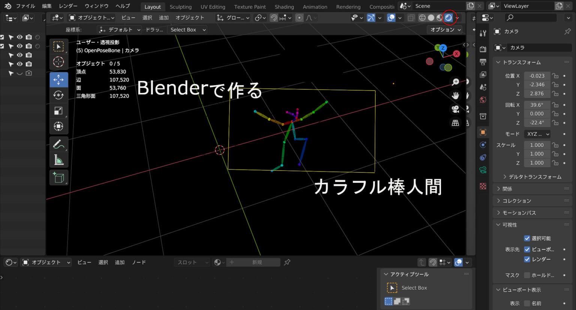Toggle the レンダー visibility checkbox
The width and height of the screenshot is (576, 310).
pos(527,259)
